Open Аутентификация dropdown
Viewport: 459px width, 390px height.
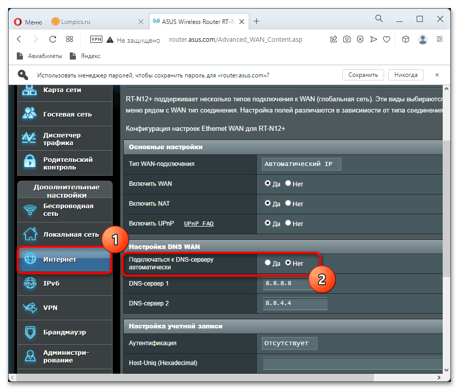click(x=289, y=343)
